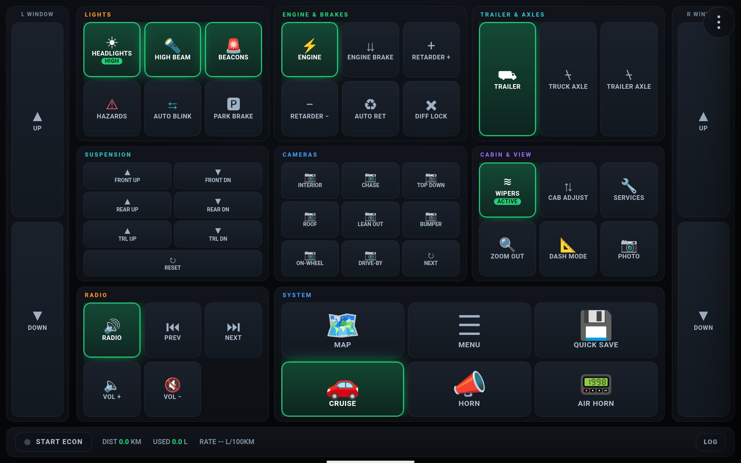The height and width of the screenshot is (463, 741).
Task: Sound the Horn
Action: tap(469, 389)
